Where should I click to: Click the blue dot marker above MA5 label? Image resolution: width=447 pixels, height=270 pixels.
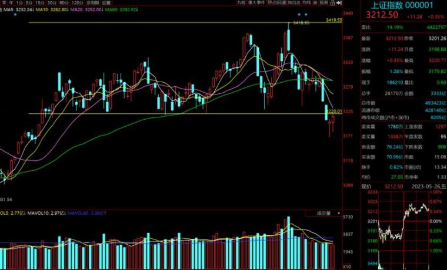pyautogui.click(x=15, y=14)
